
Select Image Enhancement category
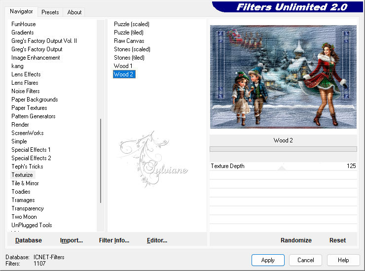pos(36,58)
